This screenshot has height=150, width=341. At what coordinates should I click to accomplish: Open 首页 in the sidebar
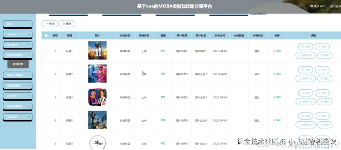click(18, 24)
